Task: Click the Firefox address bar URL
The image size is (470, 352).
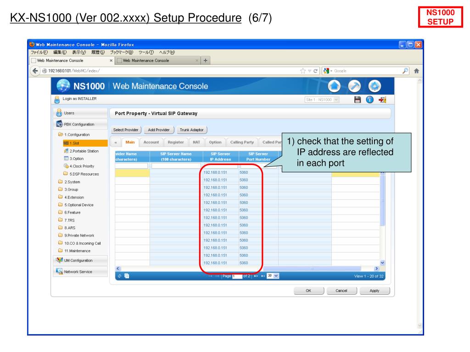Action: coord(74,71)
